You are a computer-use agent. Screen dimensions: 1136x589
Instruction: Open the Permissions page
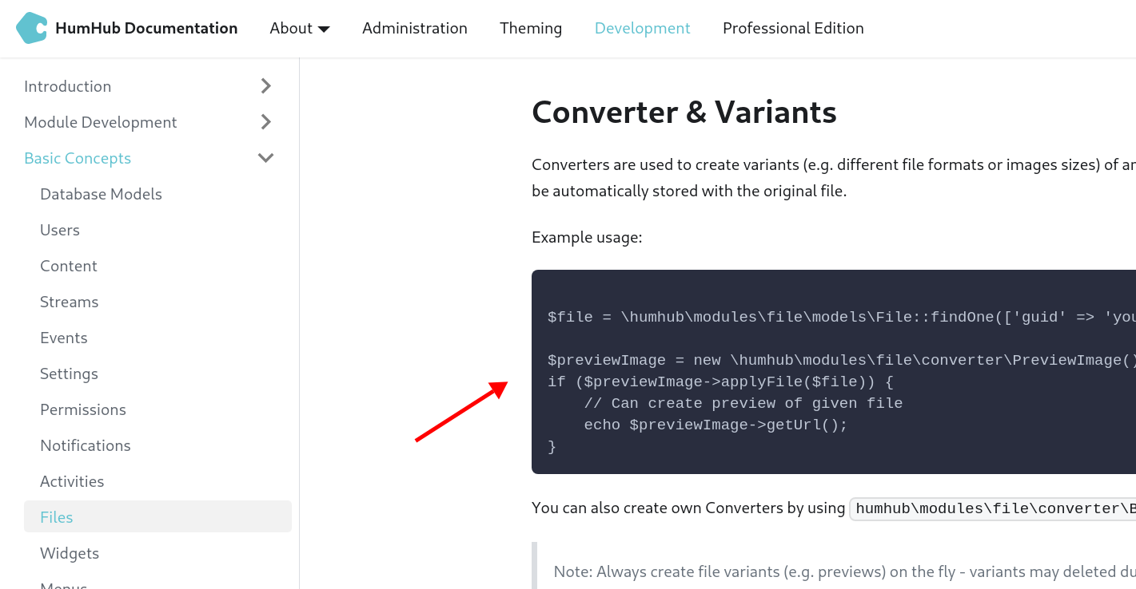(83, 409)
